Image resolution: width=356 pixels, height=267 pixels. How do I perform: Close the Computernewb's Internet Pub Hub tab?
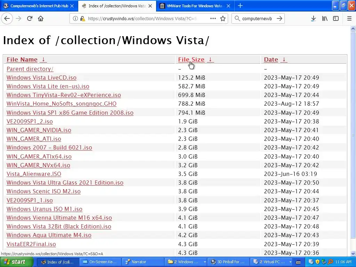(x=72, y=6)
